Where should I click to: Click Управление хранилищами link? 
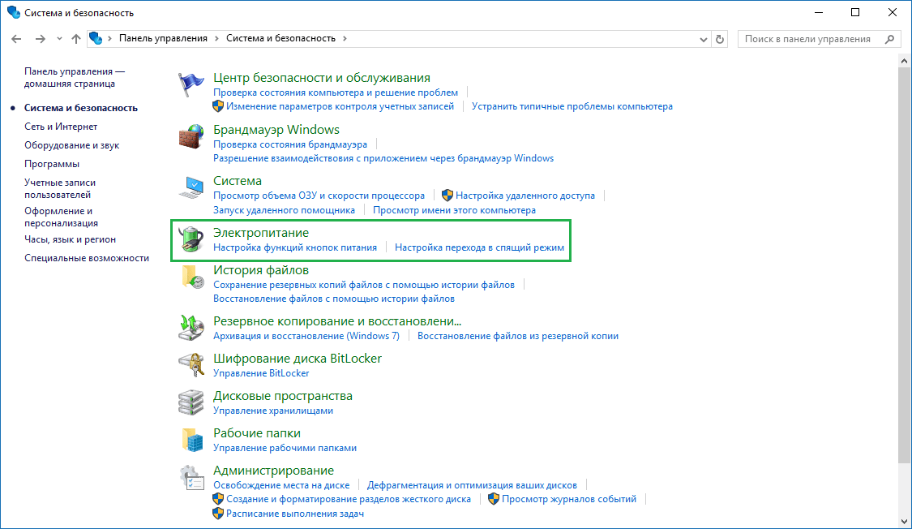point(272,411)
